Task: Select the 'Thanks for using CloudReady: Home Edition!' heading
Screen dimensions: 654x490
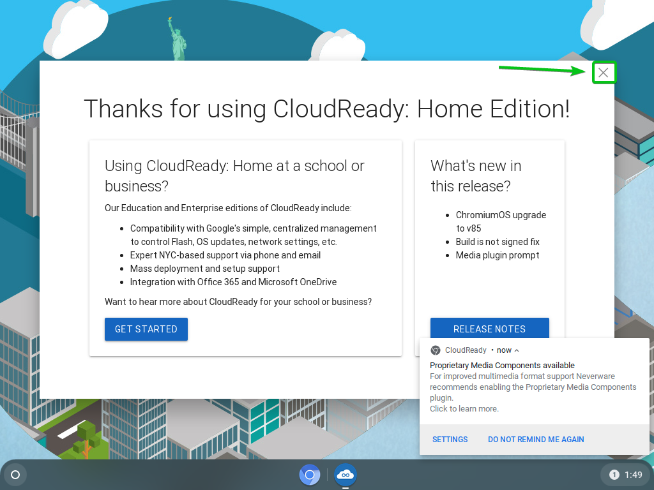Action: (326, 109)
